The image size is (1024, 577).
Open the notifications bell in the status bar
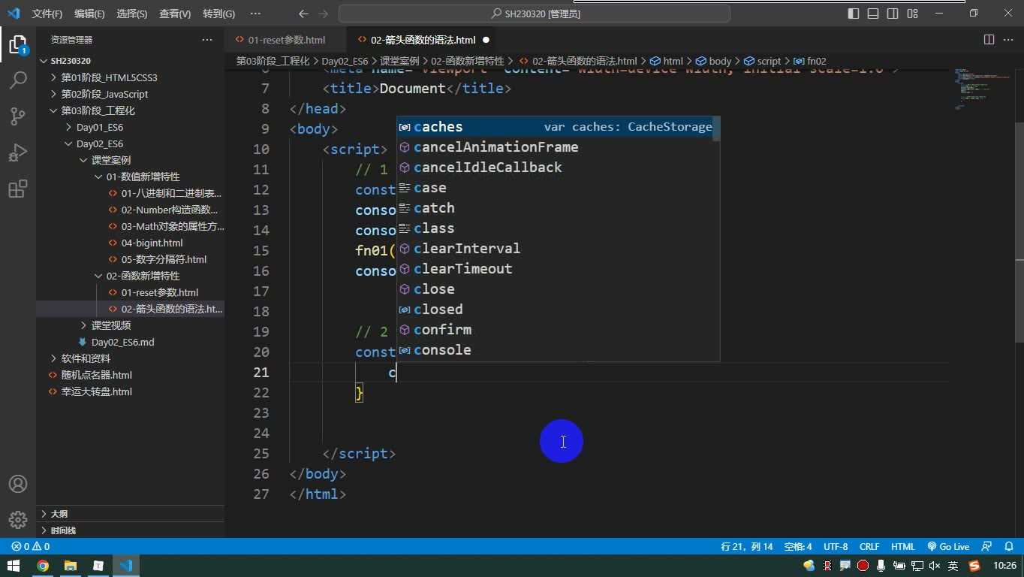click(x=1008, y=547)
